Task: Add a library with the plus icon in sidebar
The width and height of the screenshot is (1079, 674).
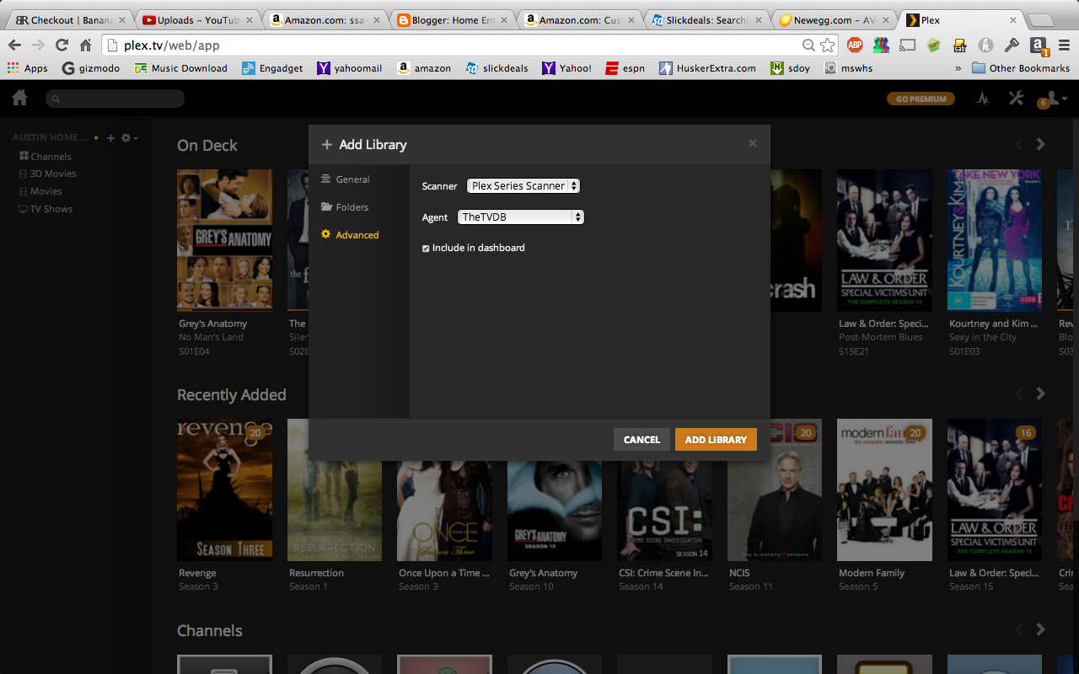Action: pos(110,137)
